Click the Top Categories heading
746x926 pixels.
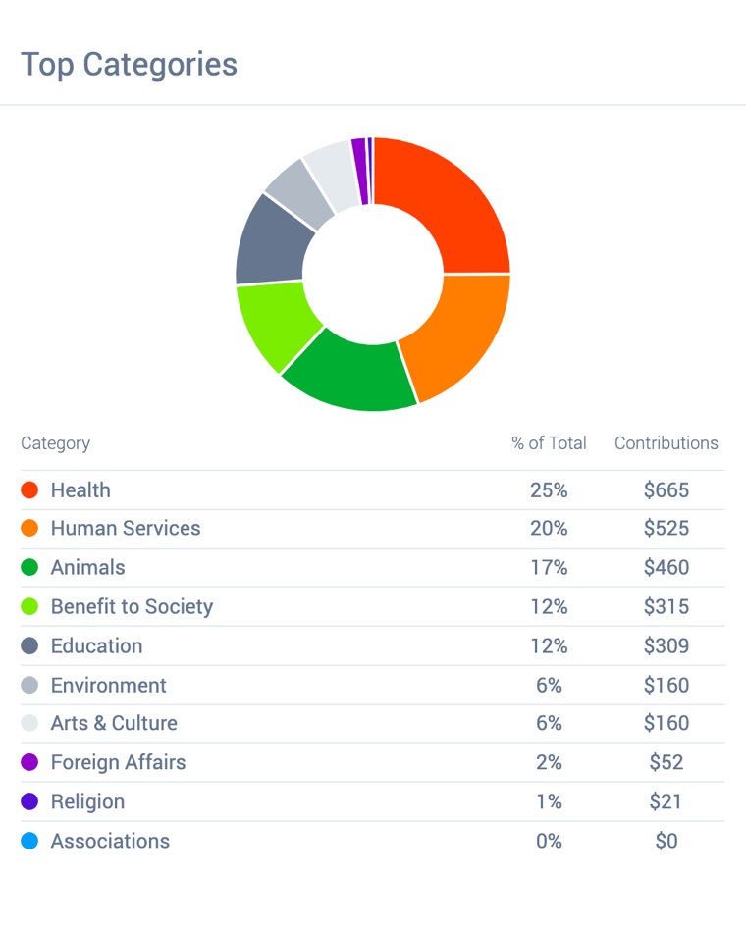click(129, 65)
